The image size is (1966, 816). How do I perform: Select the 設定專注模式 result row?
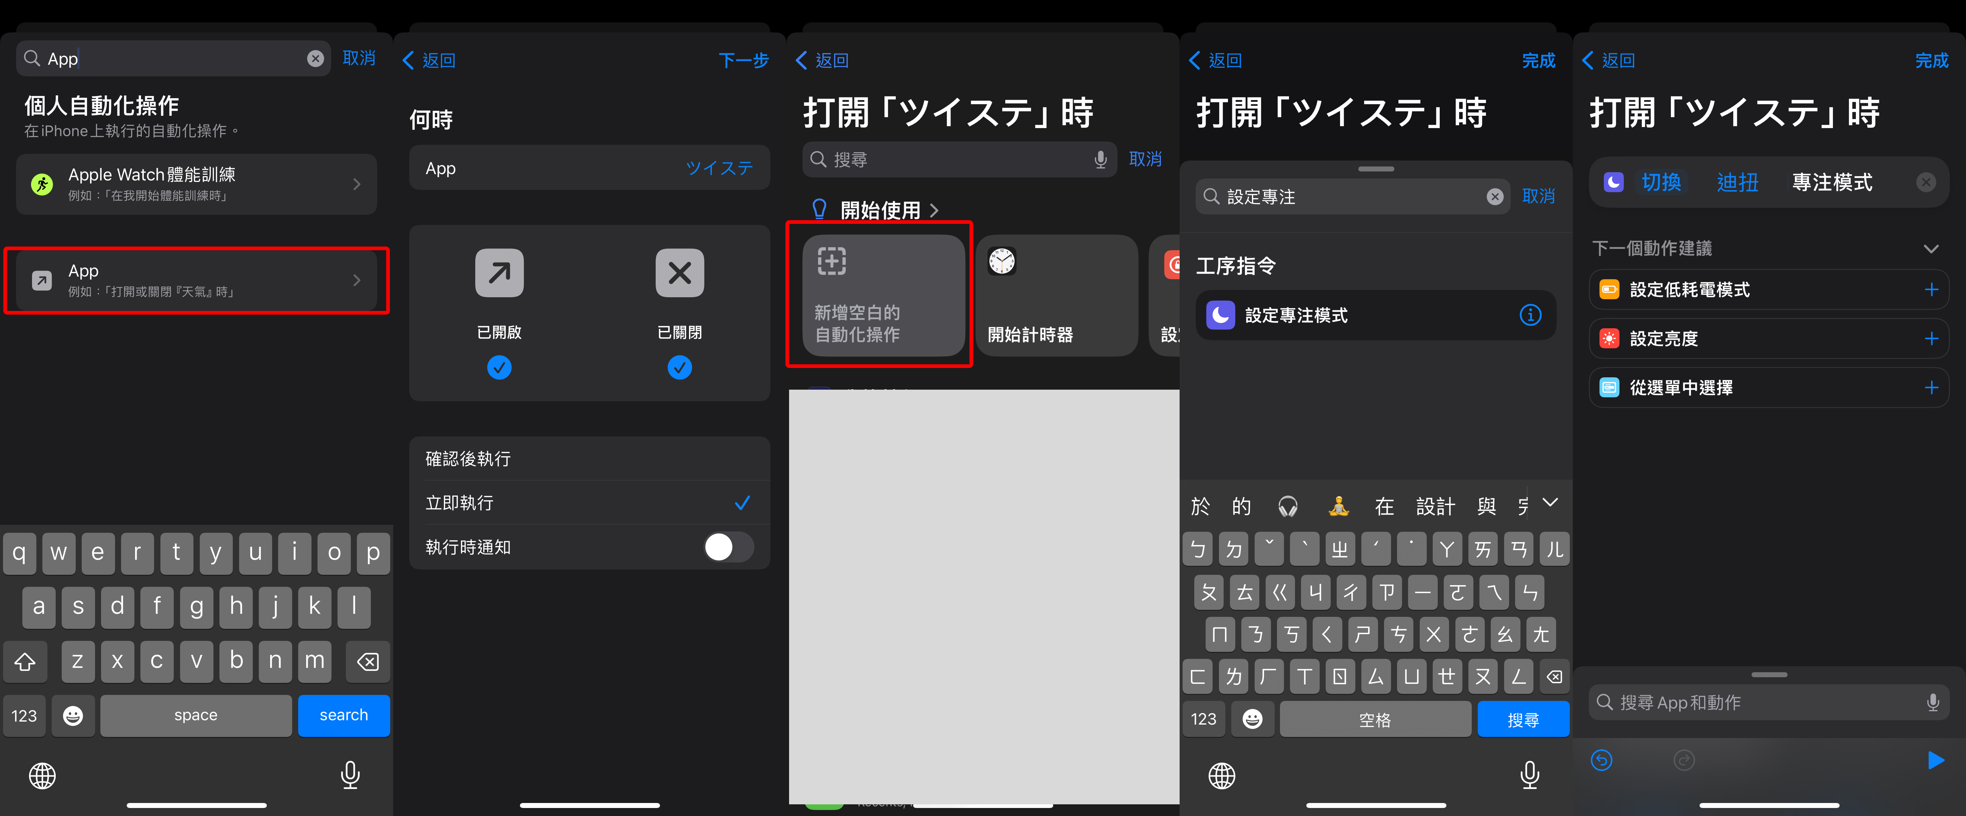[1375, 315]
